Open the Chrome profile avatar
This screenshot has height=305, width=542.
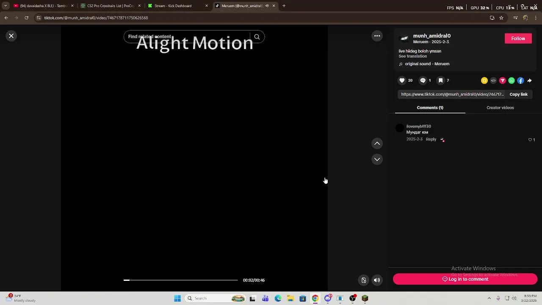[x=525, y=18]
